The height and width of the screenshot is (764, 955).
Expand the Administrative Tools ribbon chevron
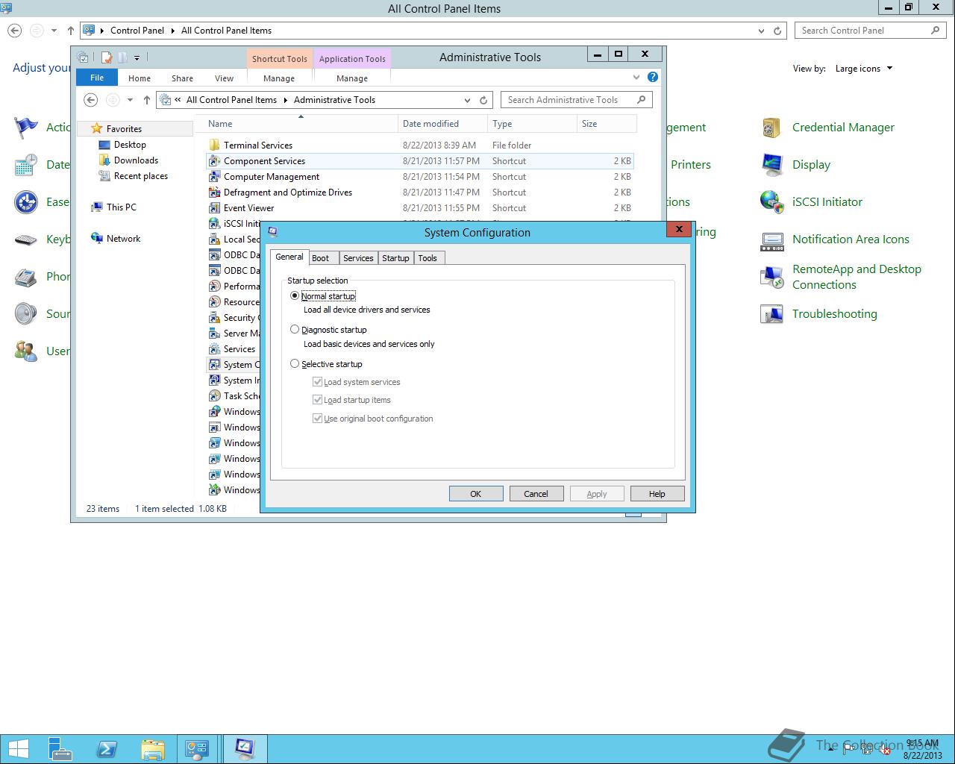(x=636, y=77)
